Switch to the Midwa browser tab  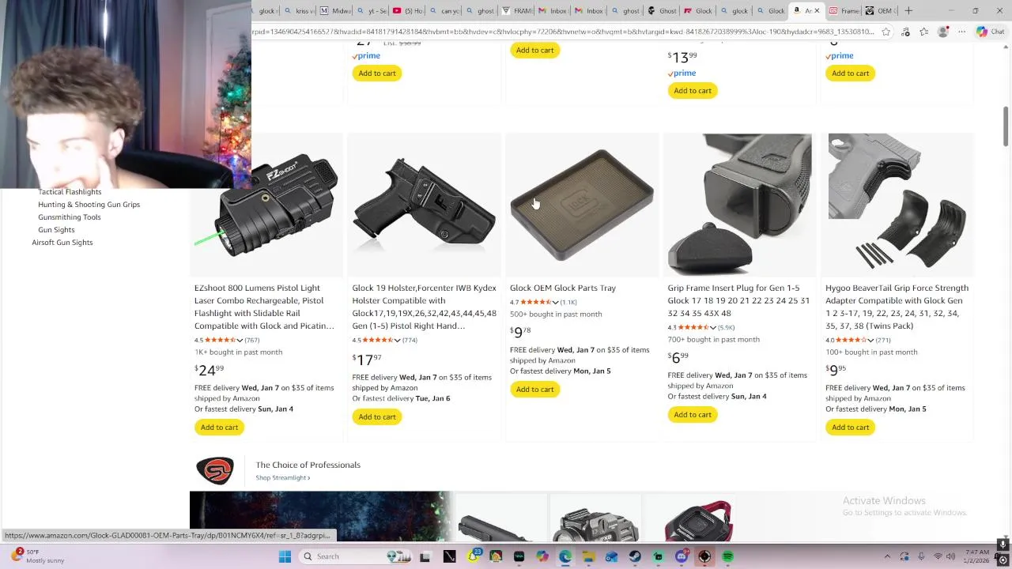(335, 10)
